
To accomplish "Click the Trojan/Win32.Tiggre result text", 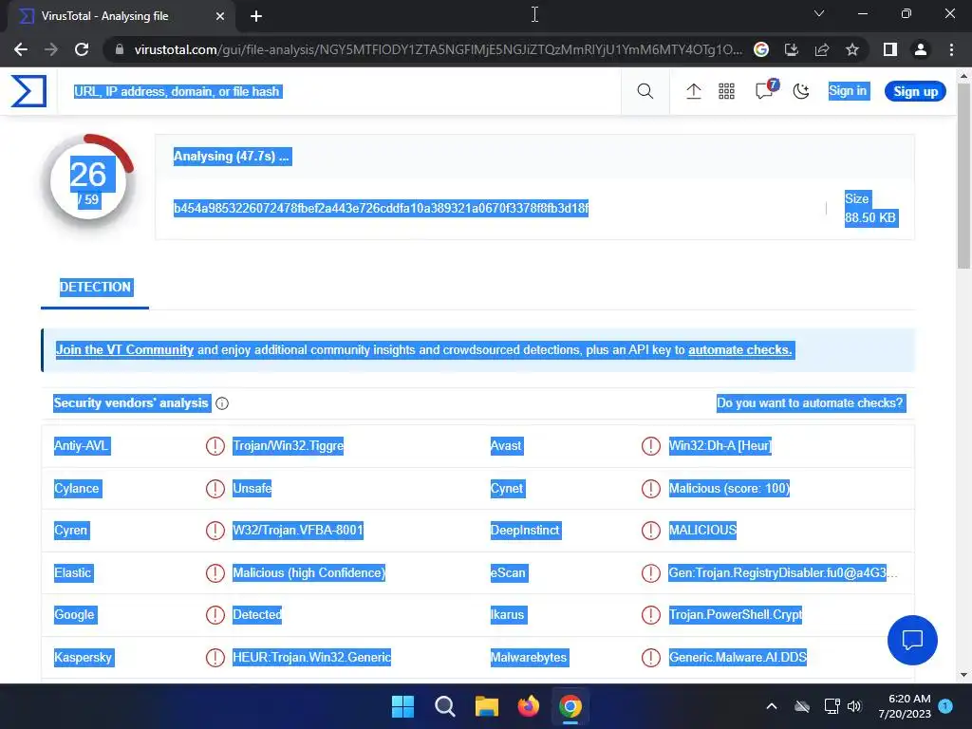I will (288, 446).
